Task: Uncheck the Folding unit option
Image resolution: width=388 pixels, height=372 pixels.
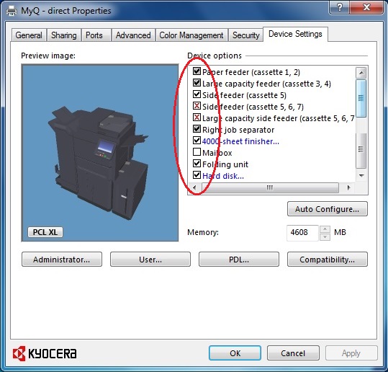Action: 197,164
